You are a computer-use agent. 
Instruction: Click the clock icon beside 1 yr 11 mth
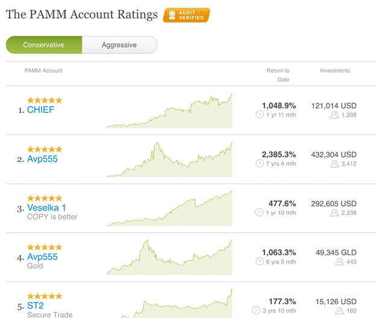coord(260,115)
